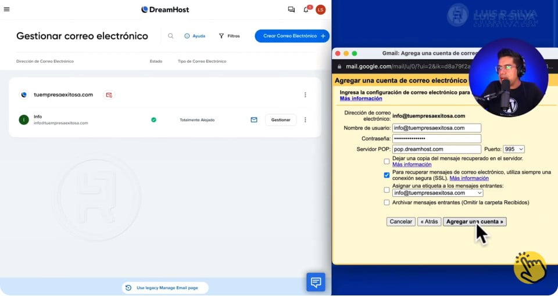Click the tuempresaexitosa.com domain name
Viewport: 558px width, 296px height.
point(63,95)
